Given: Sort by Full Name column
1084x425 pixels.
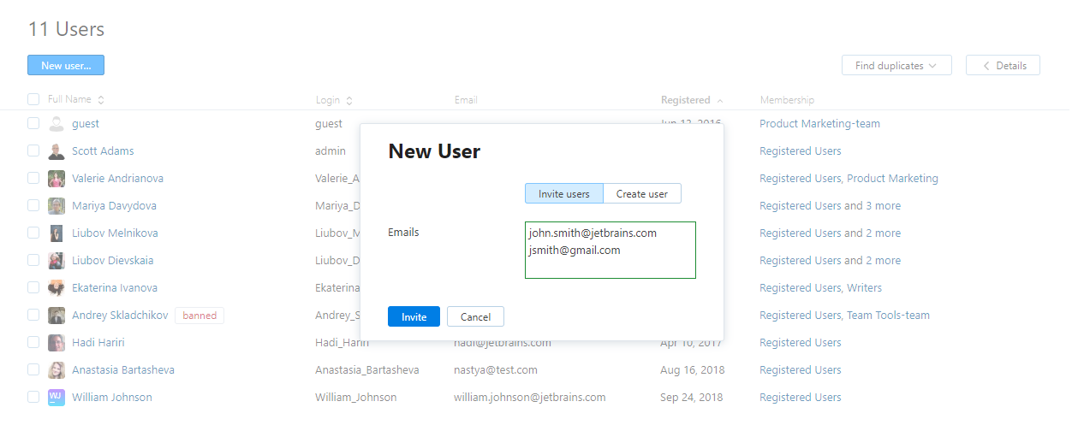Looking at the screenshot, I should [76, 99].
